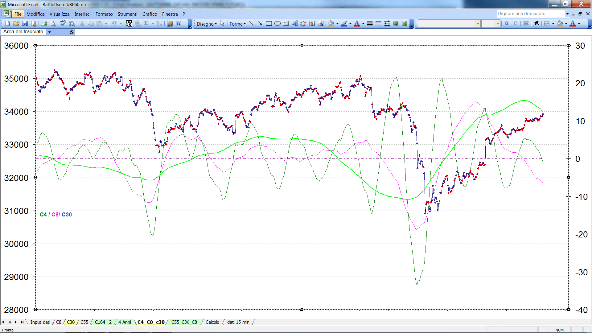
Task: Toggle Italic (C) formatting
Action: point(515,23)
